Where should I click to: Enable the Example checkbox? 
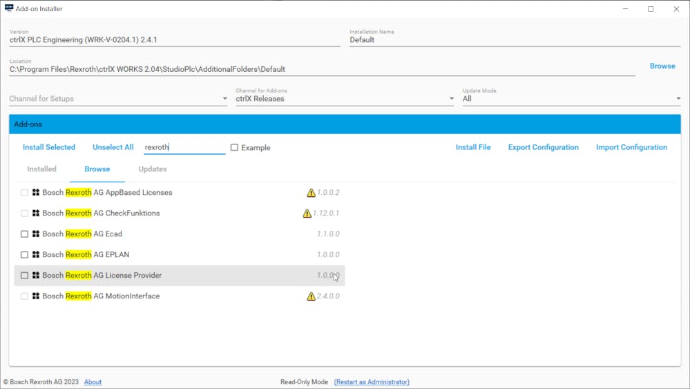234,148
